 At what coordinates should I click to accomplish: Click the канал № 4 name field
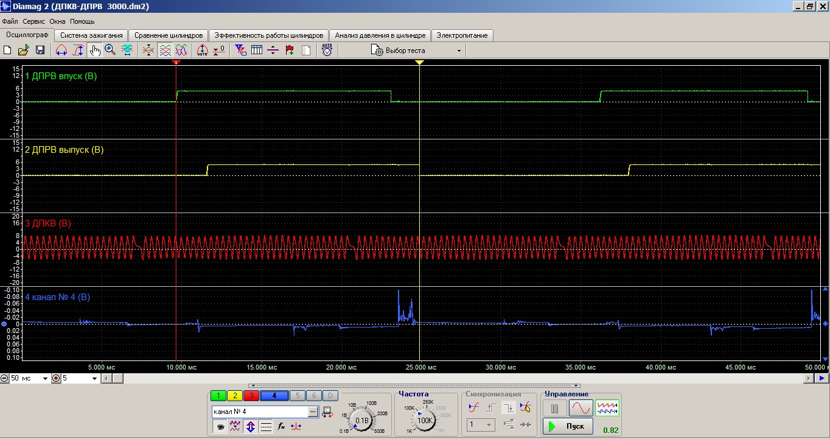[x=260, y=412]
